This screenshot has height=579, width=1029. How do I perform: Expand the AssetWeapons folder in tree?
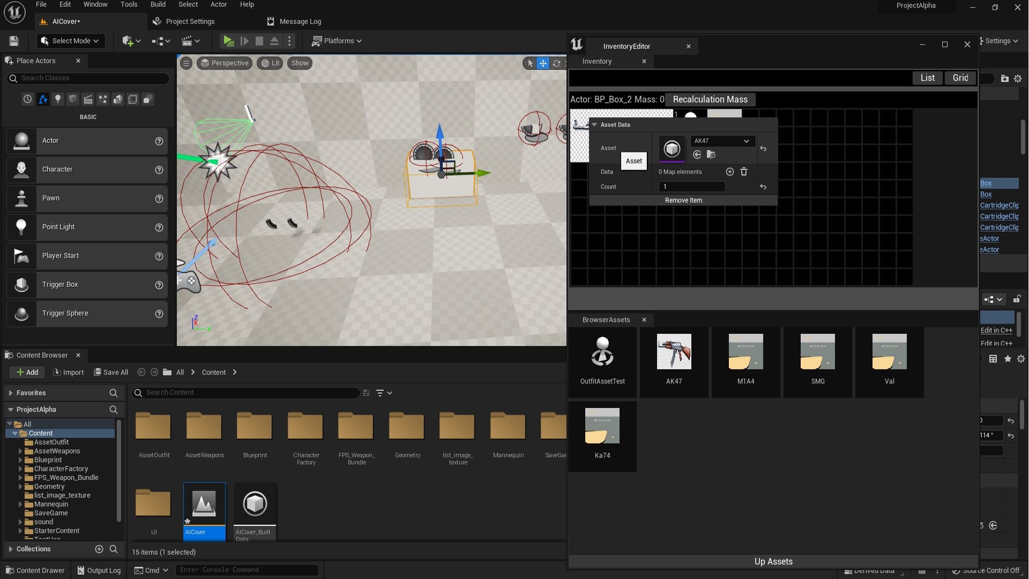point(20,451)
